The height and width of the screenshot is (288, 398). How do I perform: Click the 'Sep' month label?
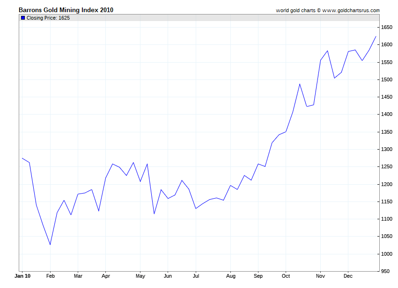pyautogui.click(x=258, y=276)
